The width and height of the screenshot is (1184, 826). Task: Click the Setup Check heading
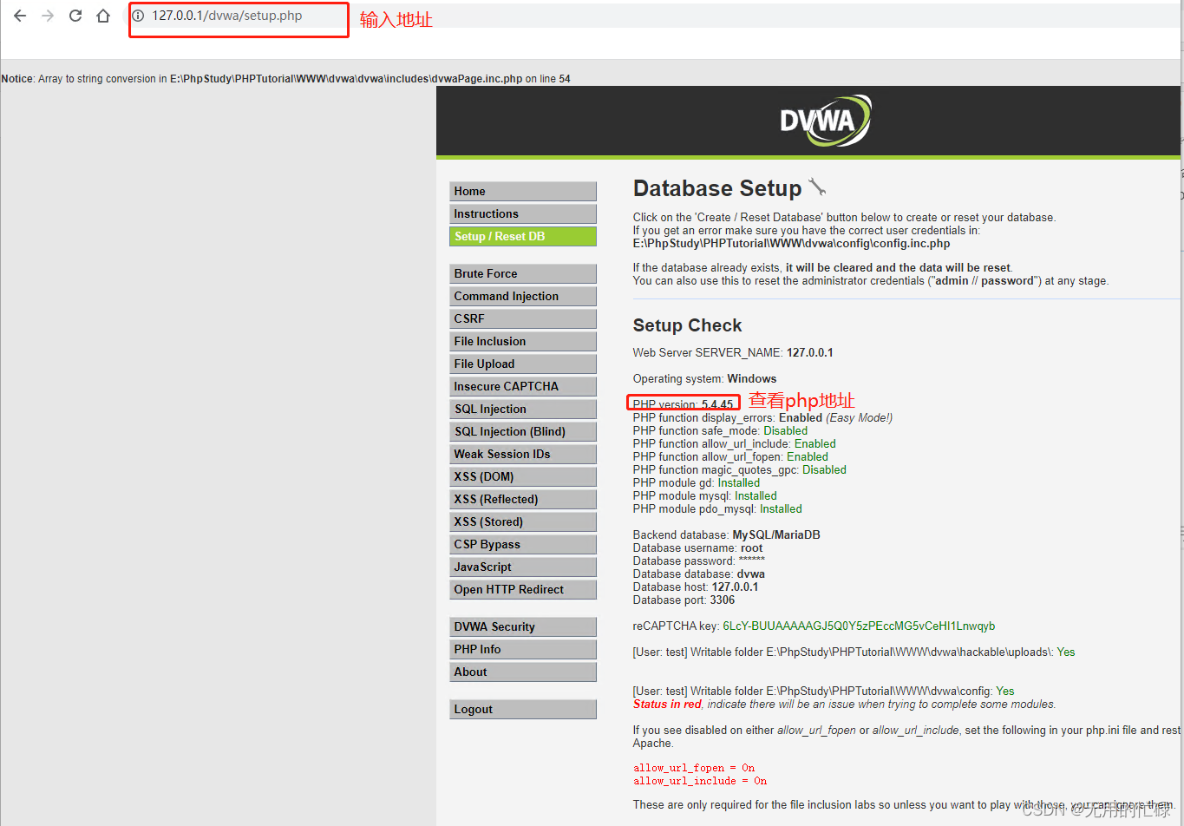coord(687,325)
